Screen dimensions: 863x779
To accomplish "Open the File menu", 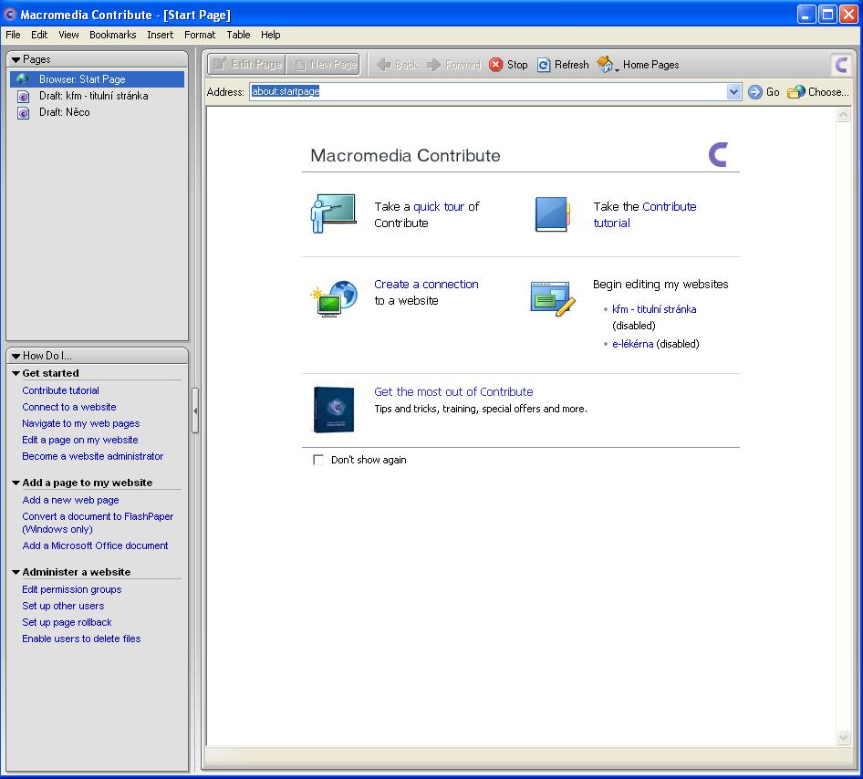I will (x=13, y=35).
